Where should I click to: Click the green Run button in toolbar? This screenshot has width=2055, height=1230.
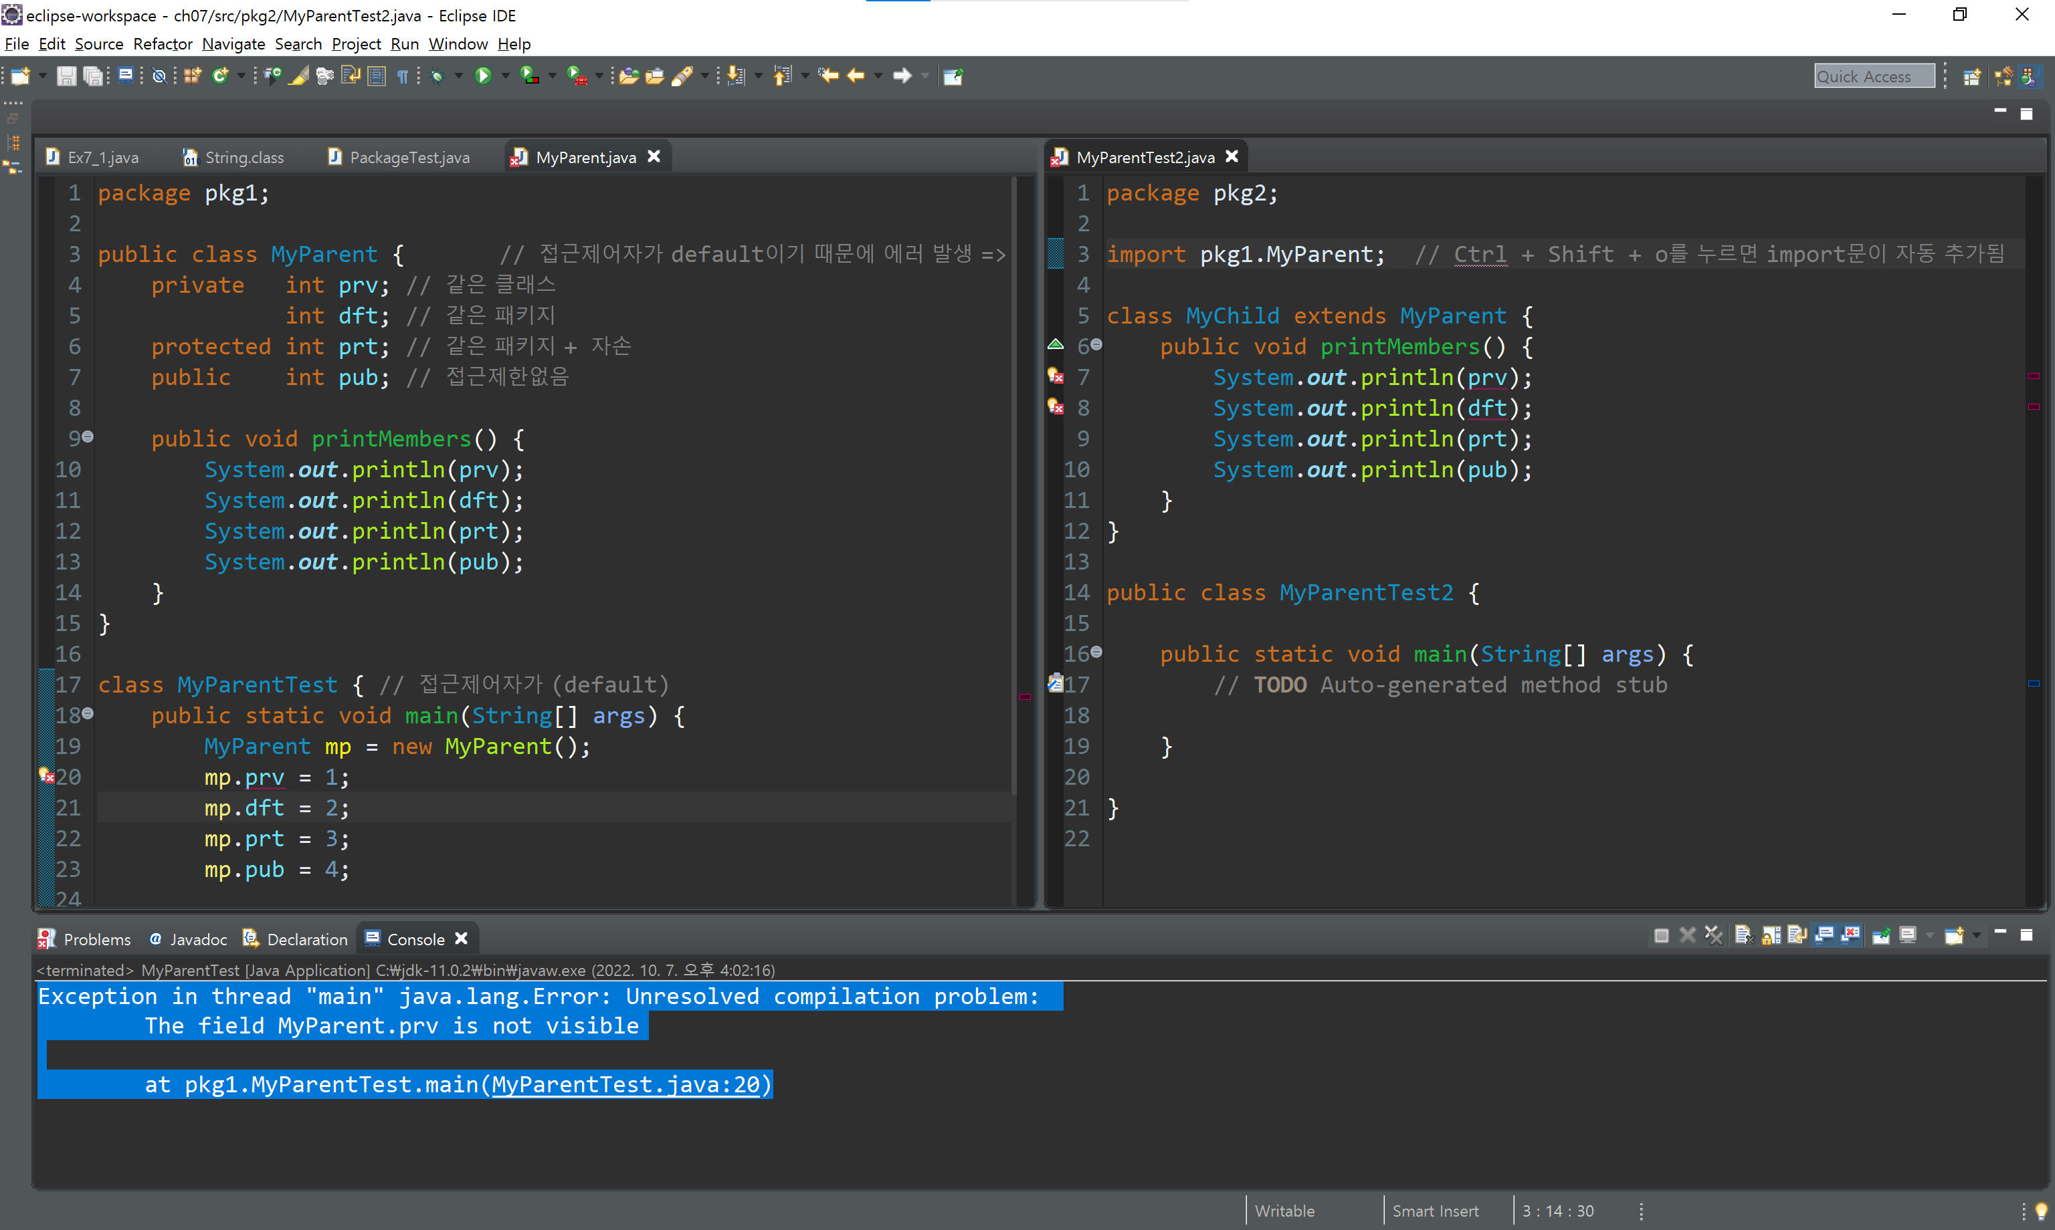click(483, 76)
